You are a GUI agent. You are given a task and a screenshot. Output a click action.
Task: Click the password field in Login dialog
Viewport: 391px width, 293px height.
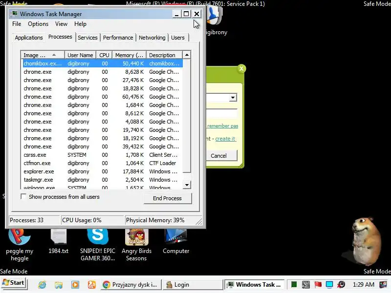(222, 113)
